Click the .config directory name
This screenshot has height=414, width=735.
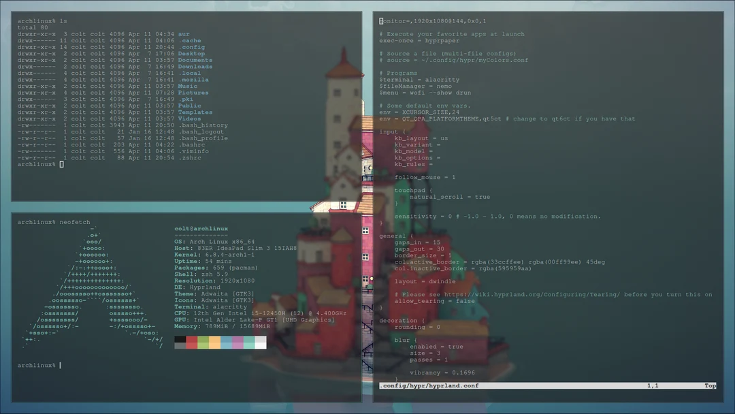click(x=191, y=46)
